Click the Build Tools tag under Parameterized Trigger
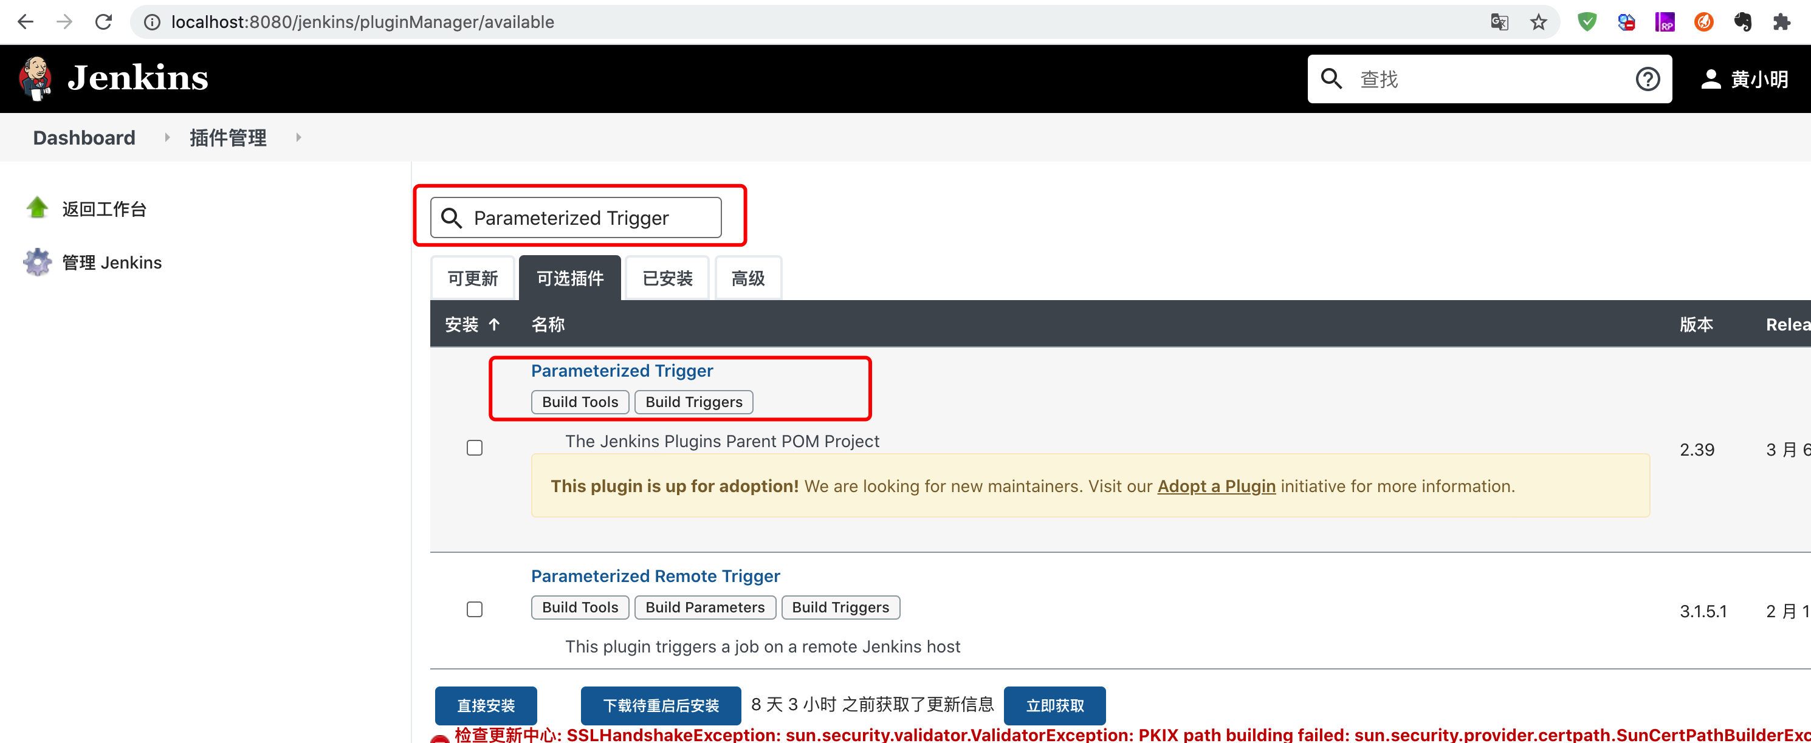Screen dimensions: 1811x743 pos(580,402)
